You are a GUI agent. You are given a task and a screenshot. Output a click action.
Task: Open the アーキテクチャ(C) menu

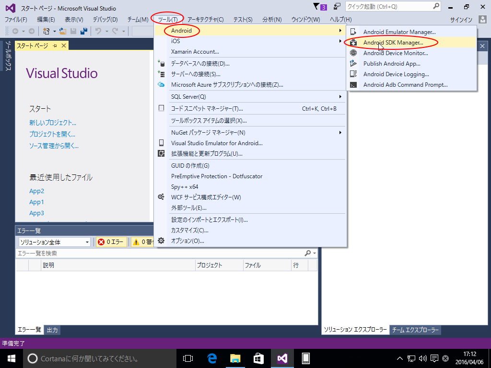[x=206, y=19]
